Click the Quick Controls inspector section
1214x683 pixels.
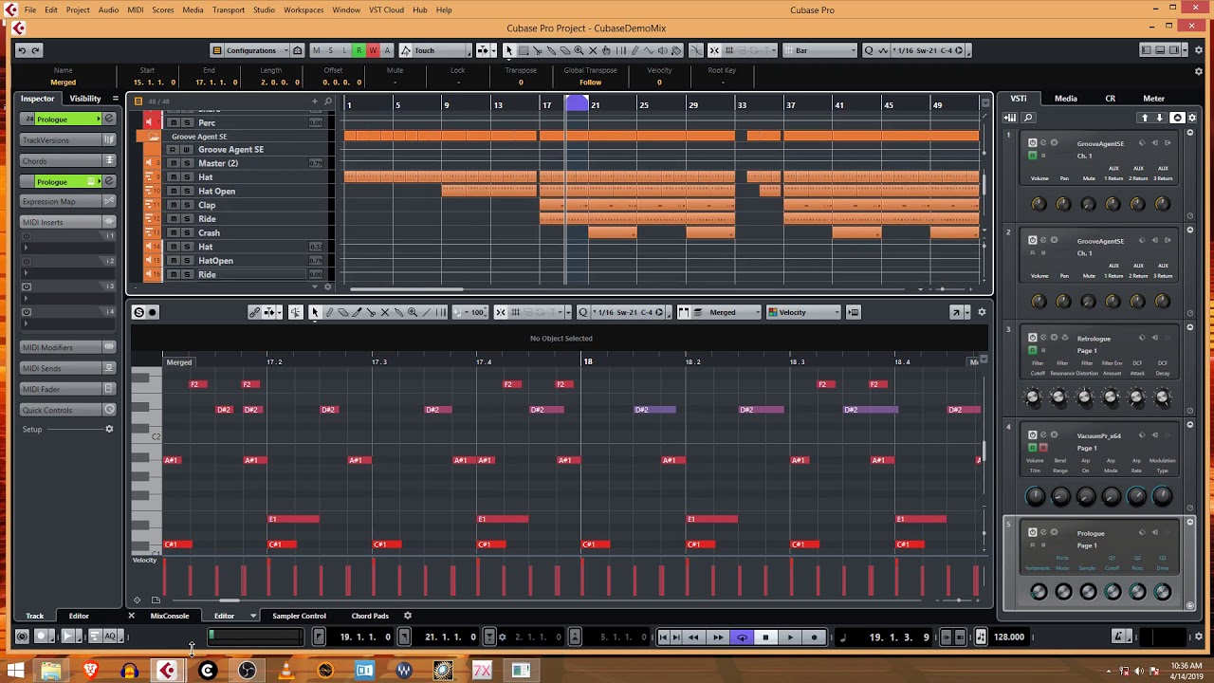(67, 410)
